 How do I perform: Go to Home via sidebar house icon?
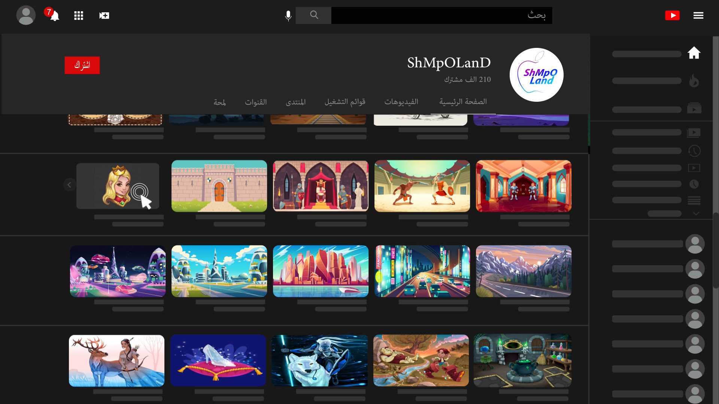coord(694,53)
